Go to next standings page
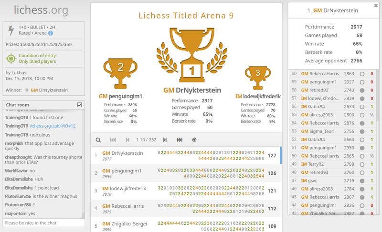 165,140
